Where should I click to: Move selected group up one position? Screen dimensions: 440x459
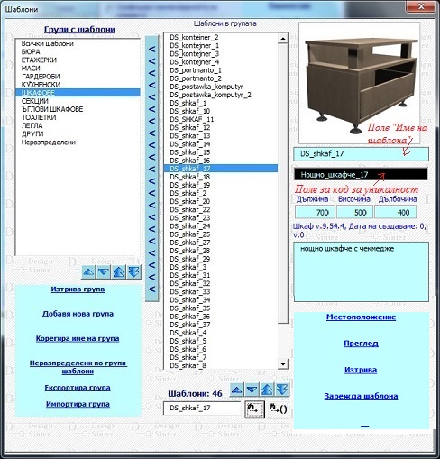(88, 272)
